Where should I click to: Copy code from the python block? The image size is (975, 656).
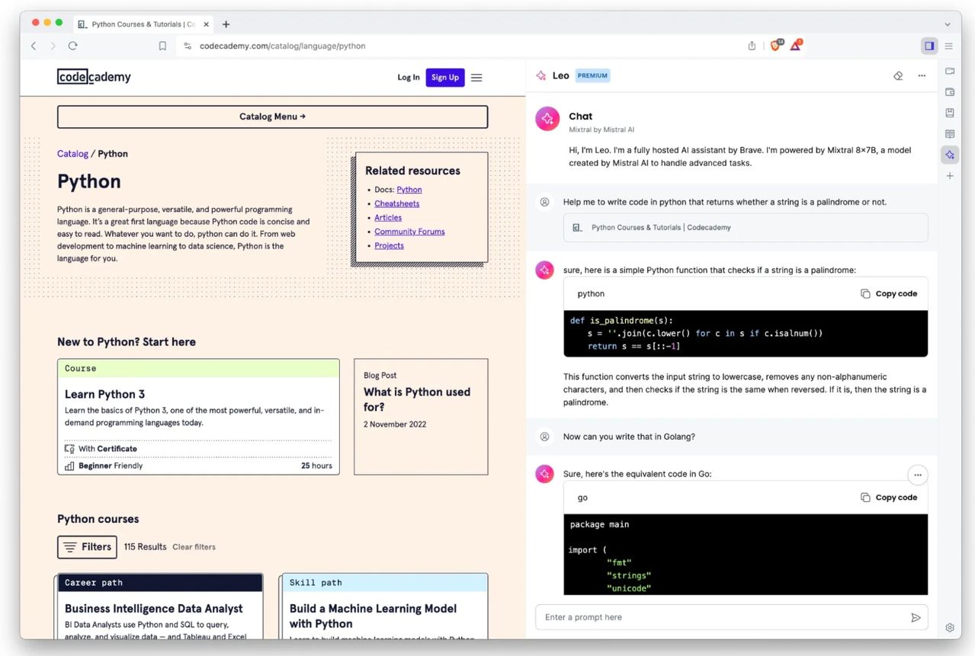889,293
